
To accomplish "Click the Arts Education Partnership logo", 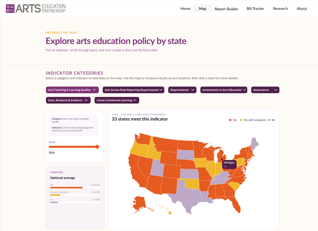I will (x=36, y=9).
